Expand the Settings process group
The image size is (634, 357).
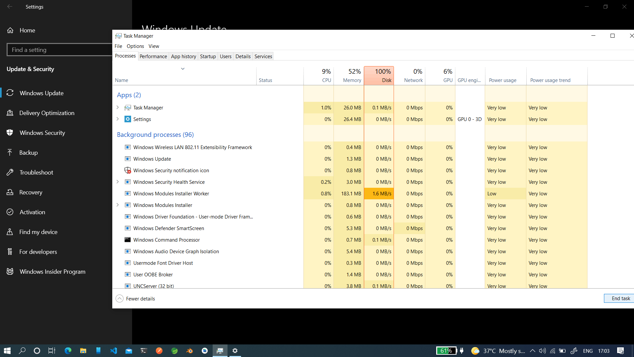click(118, 119)
